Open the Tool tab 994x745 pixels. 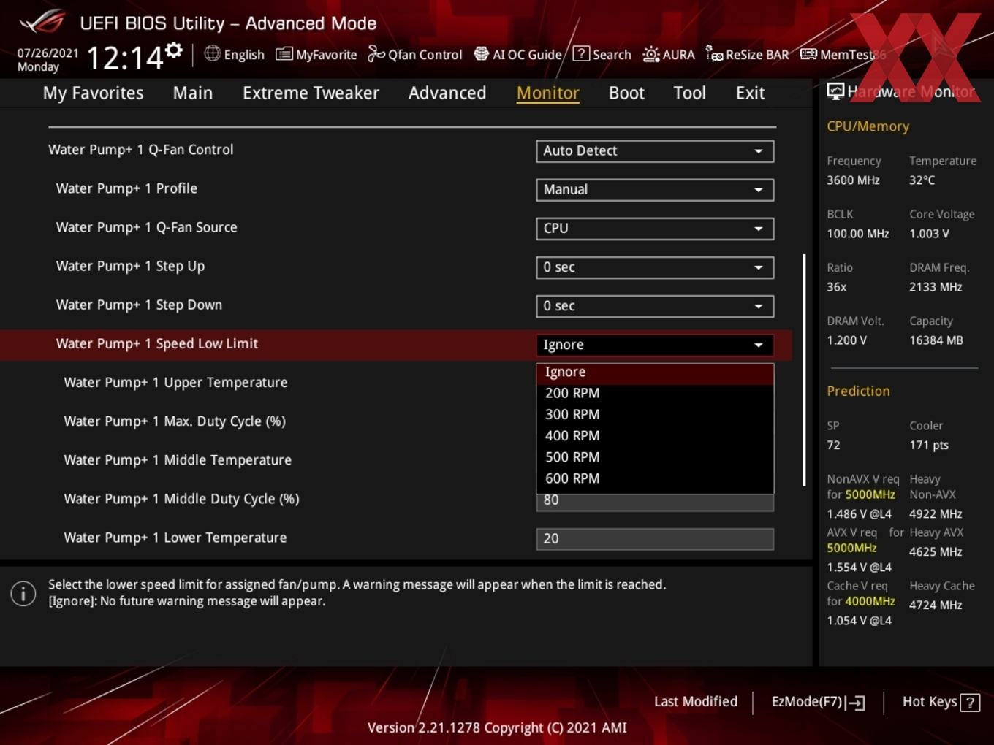tap(689, 93)
